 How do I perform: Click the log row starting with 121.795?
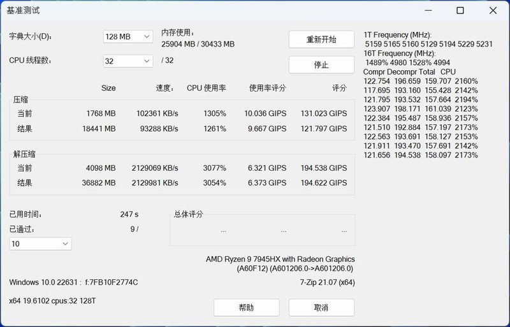pyautogui.click(x=421, y=99)
